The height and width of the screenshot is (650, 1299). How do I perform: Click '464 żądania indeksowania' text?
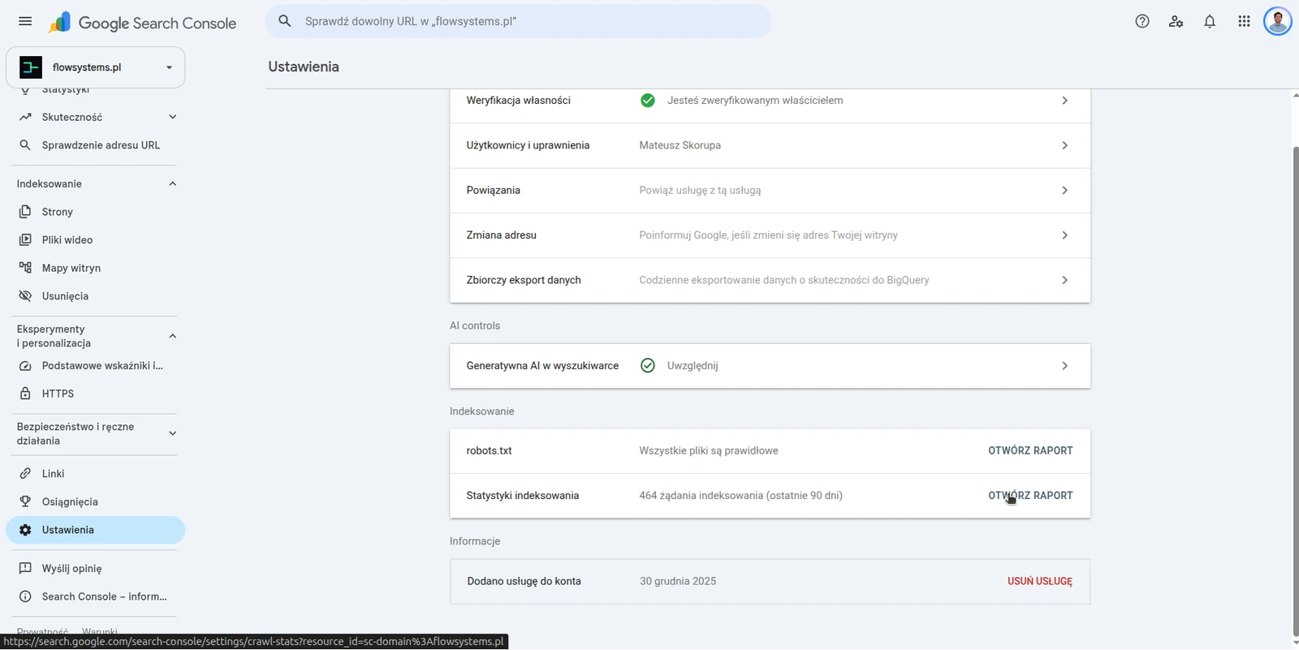pos(700,496)
